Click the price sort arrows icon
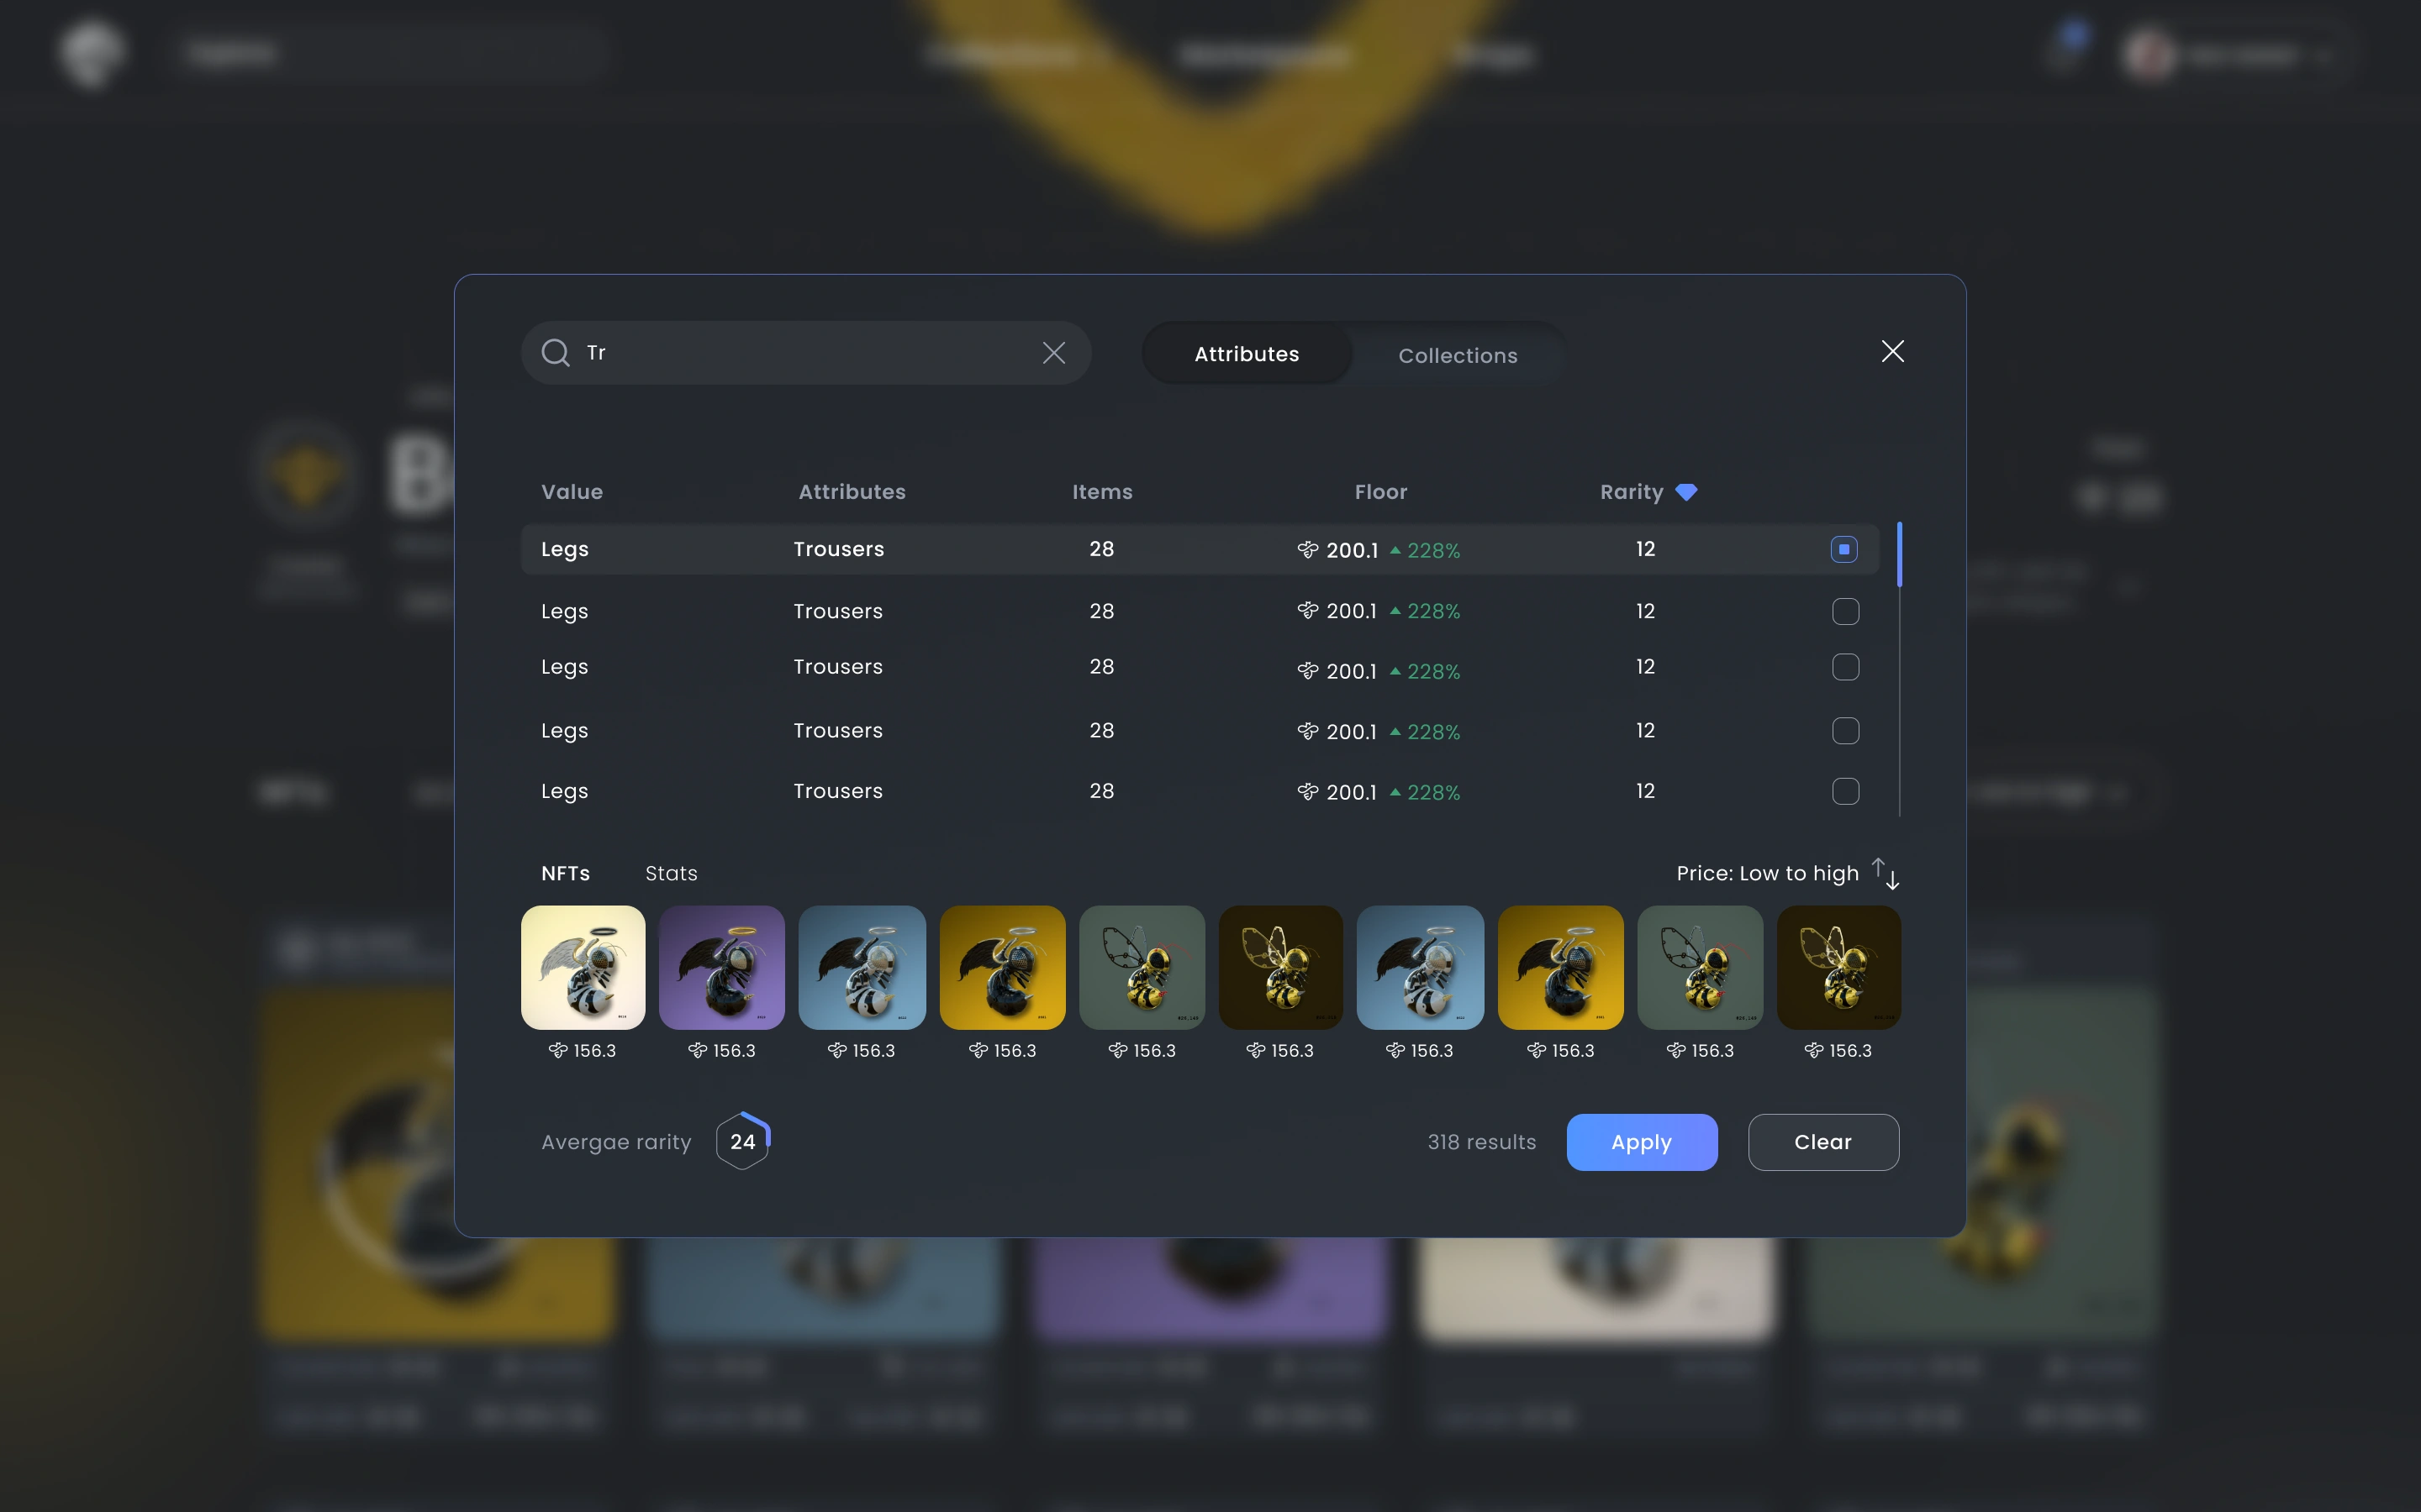This screenshot has height=1512, width=2421. click(1886, 874)
